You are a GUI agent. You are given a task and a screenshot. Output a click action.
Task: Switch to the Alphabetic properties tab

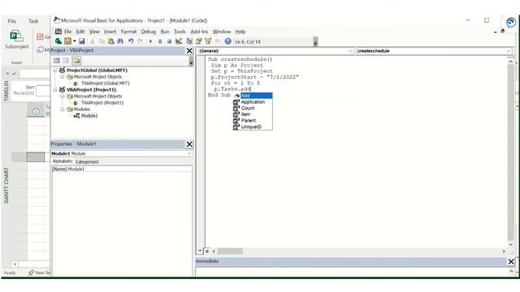[x=63, y=161]
